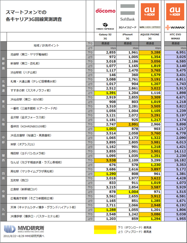Click the 関西 region label
This screenshot has width=187, height=243.
[x=3, y=158]
